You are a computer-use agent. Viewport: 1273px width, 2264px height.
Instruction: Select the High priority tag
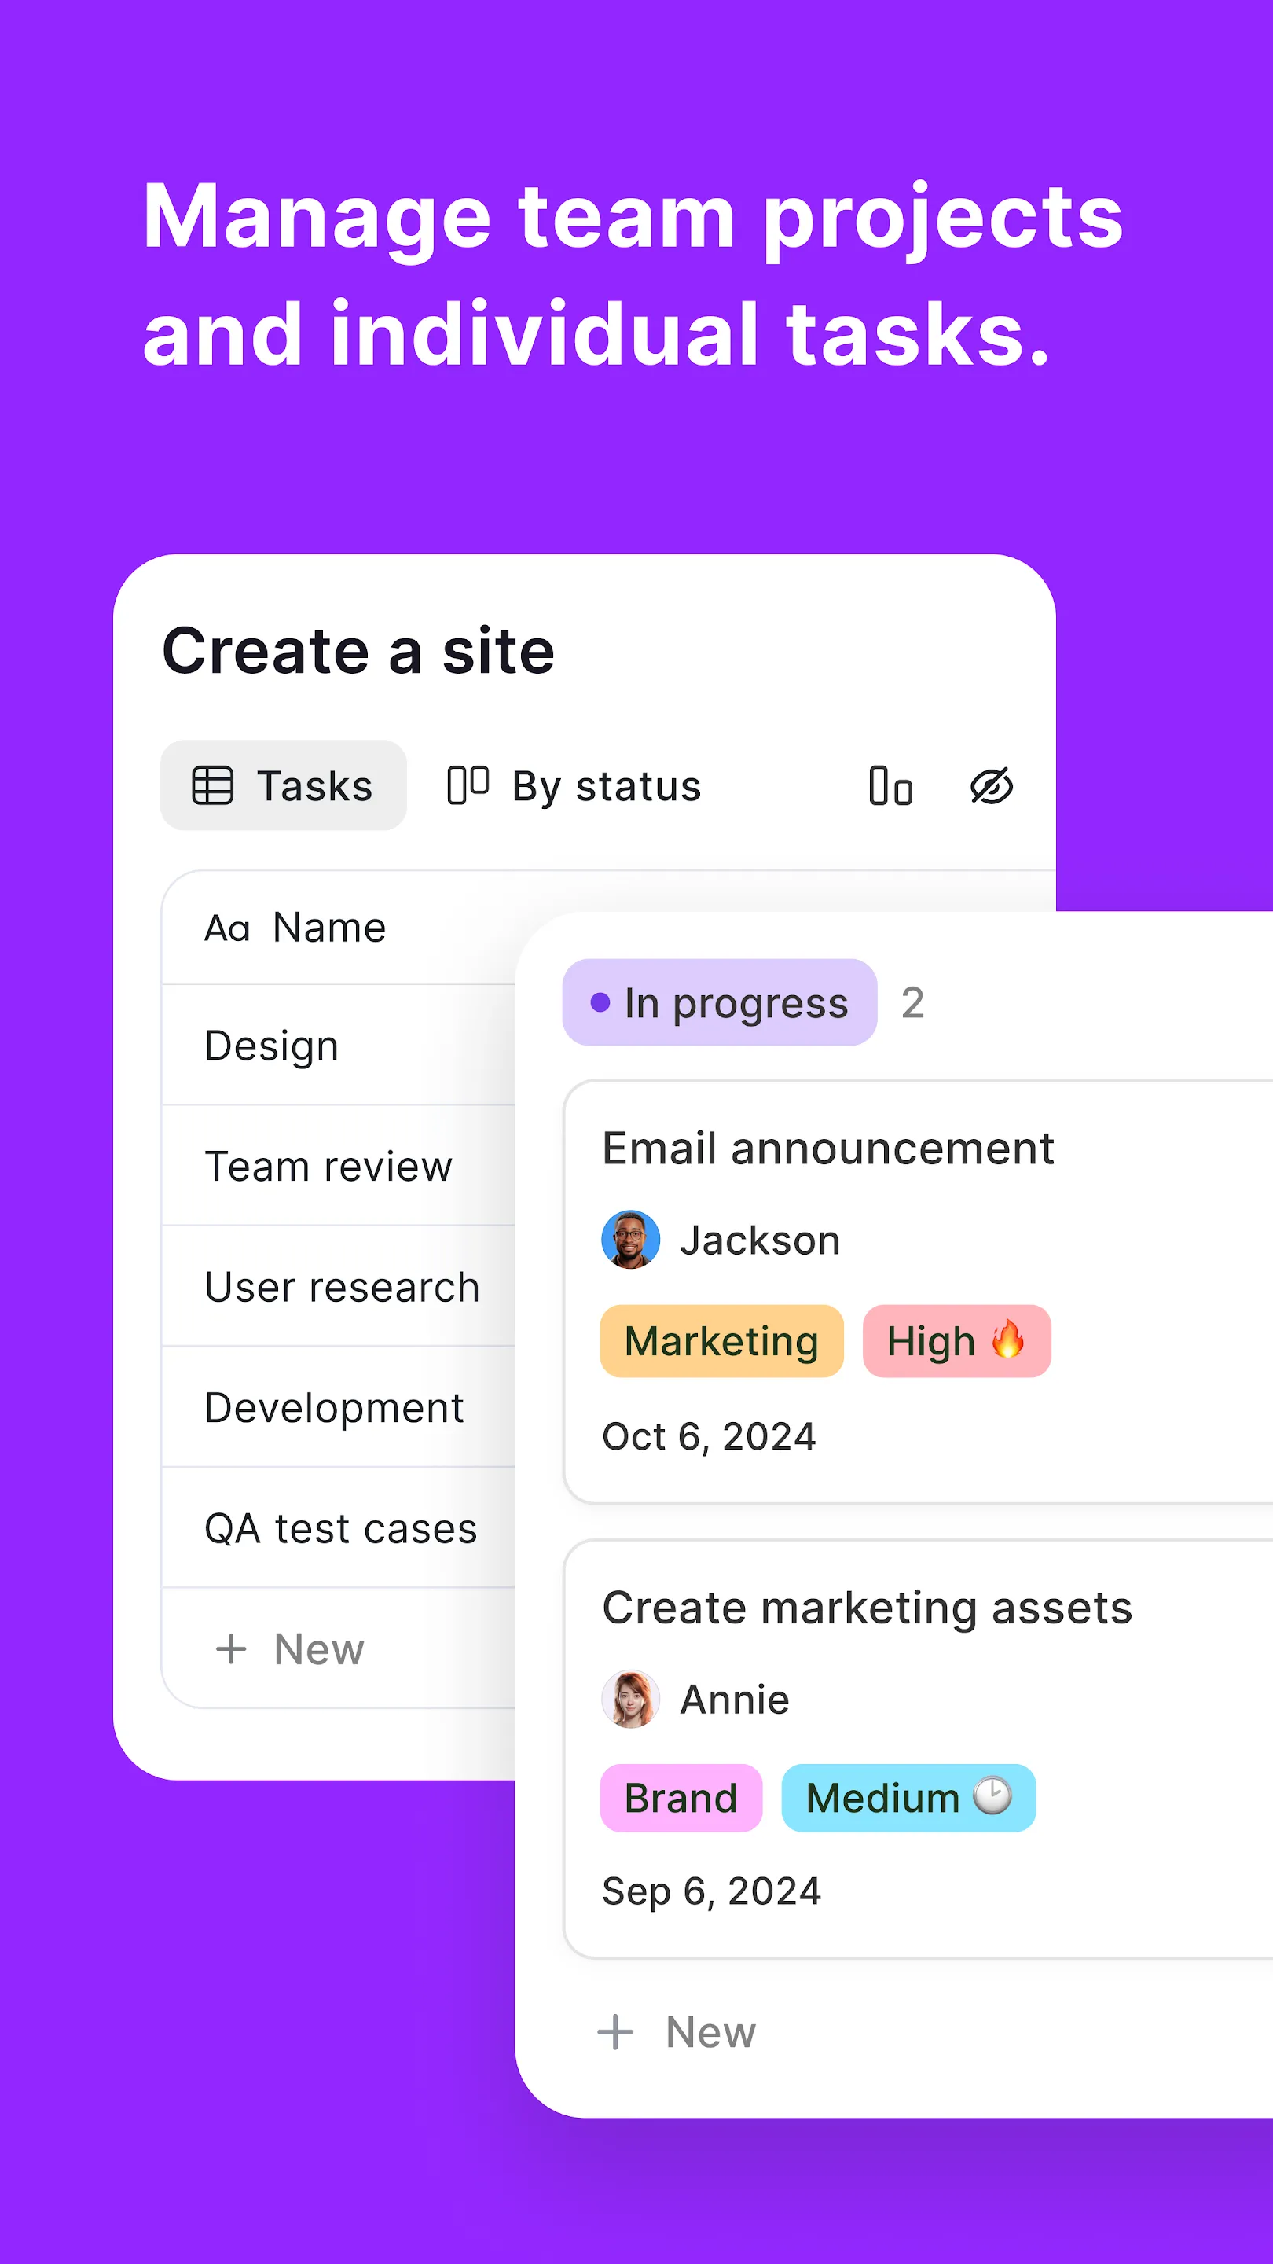click(957, 1341)
